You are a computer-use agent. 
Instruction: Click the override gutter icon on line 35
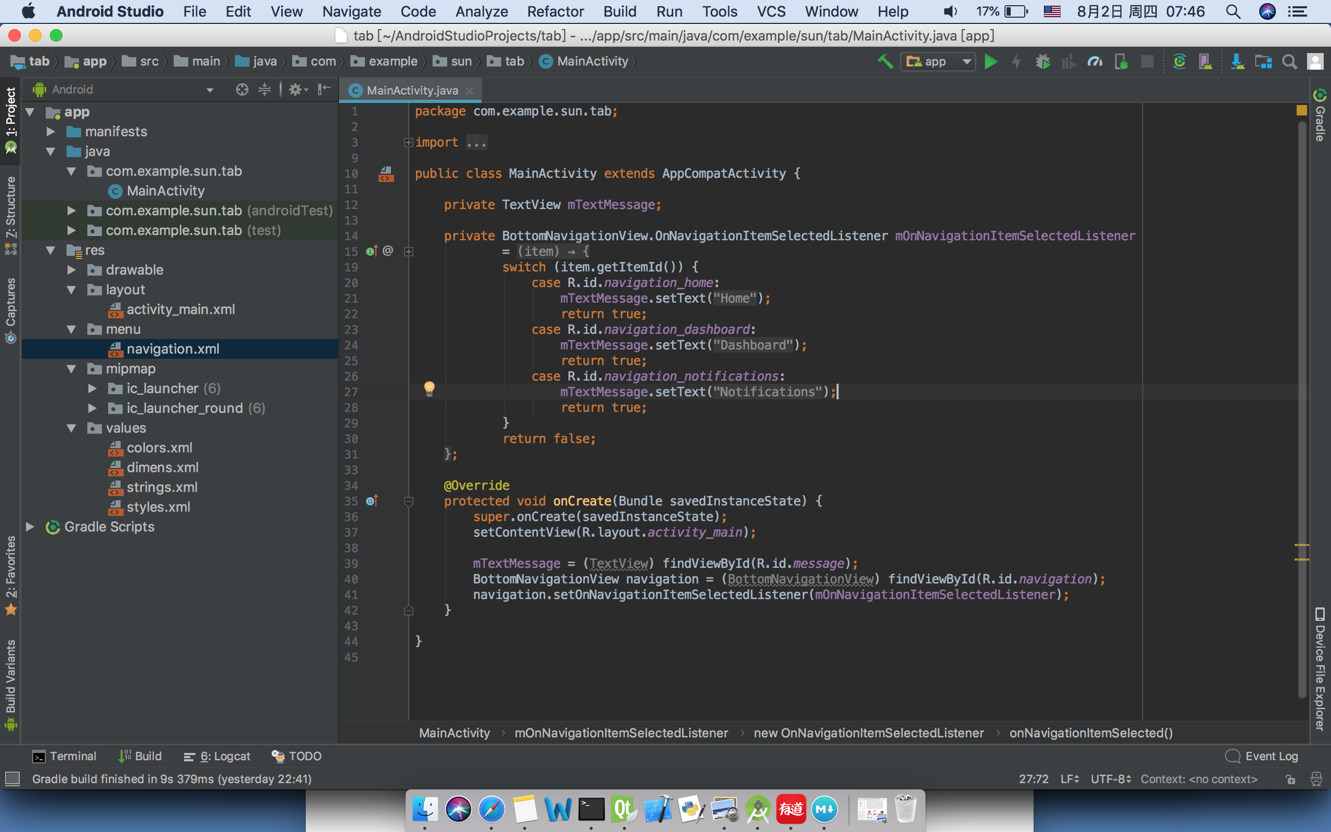click(x=372, y=501)
